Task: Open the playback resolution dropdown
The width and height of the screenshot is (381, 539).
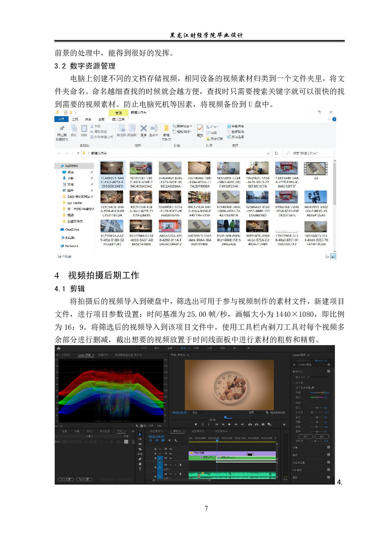Action: click(x=255, y=412)
